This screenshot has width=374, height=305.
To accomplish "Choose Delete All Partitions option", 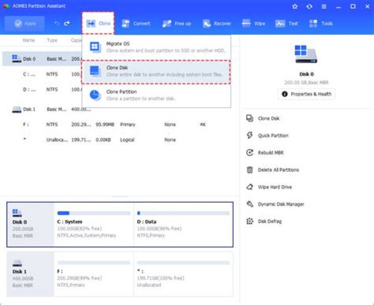I will 278,170.
